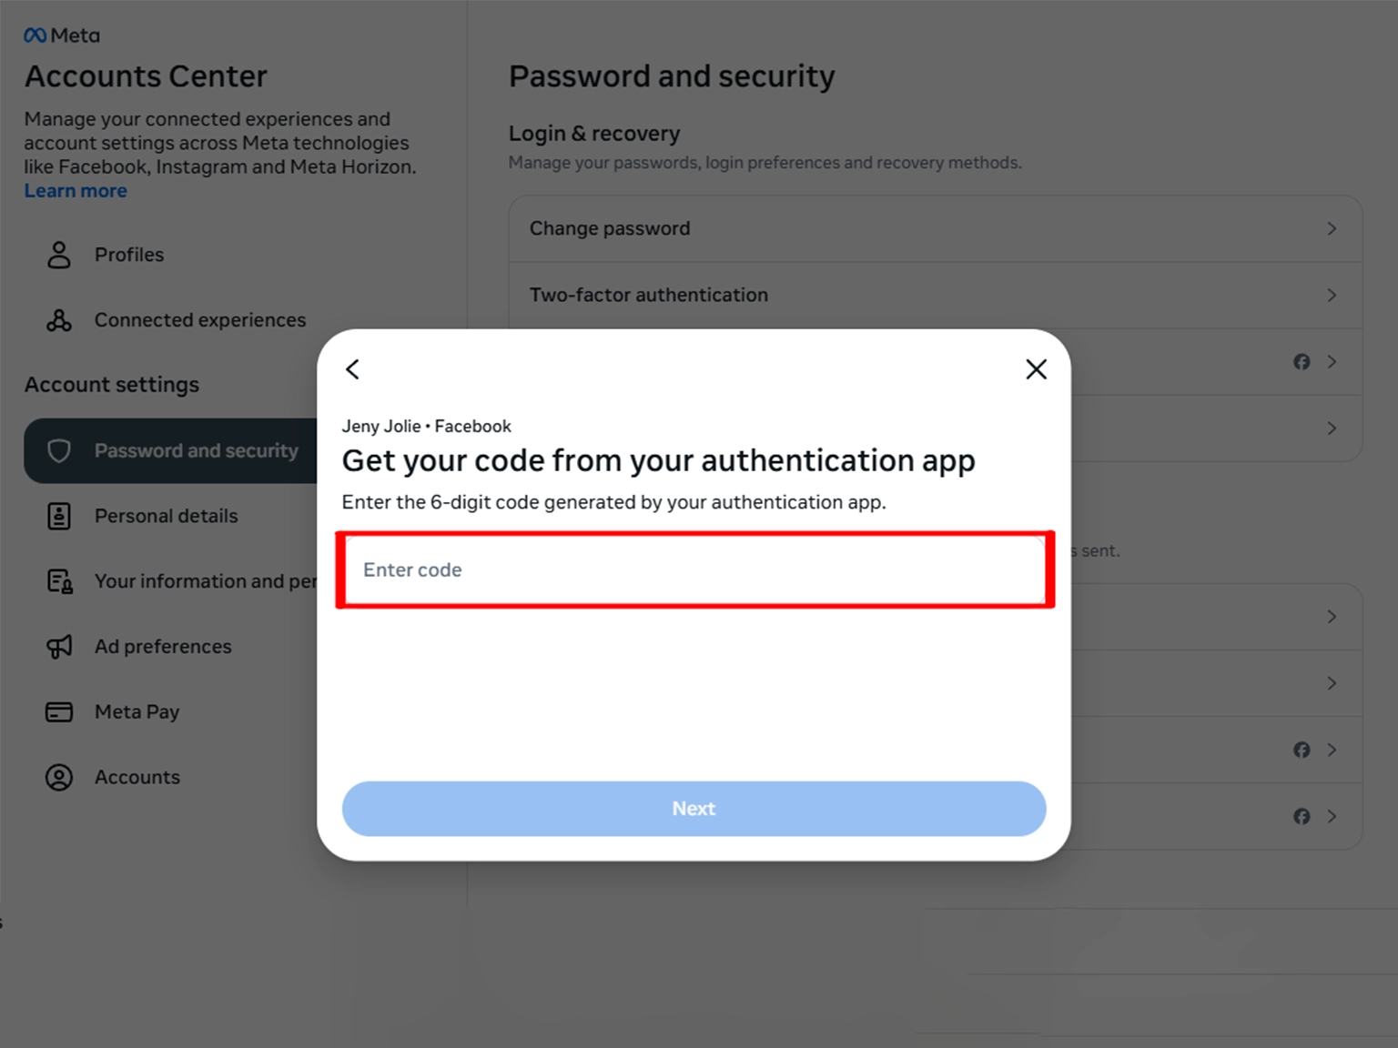The height and width of the screenshot is (1048, 1398).
Task: Focus the Enter code input field
Action: (694, 570)
